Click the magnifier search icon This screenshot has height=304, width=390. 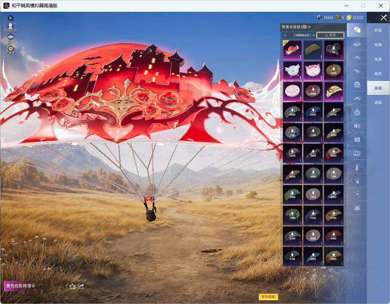coord(285,35)
